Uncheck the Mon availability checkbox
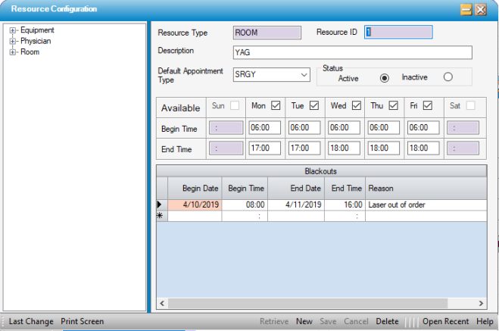The height and width of the screenshot is (331, 499). pos(276,106)
